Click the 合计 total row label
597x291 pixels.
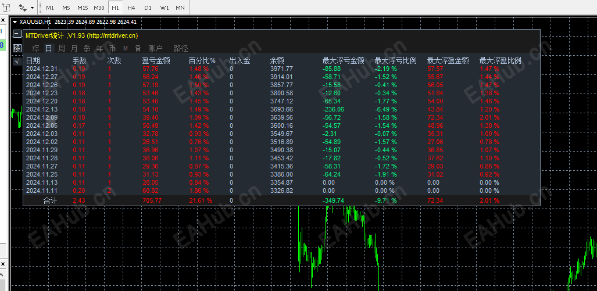tap(50, 200)
